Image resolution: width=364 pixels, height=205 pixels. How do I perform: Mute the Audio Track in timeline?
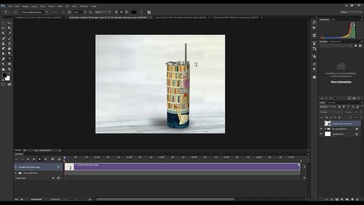pos(53,178)
